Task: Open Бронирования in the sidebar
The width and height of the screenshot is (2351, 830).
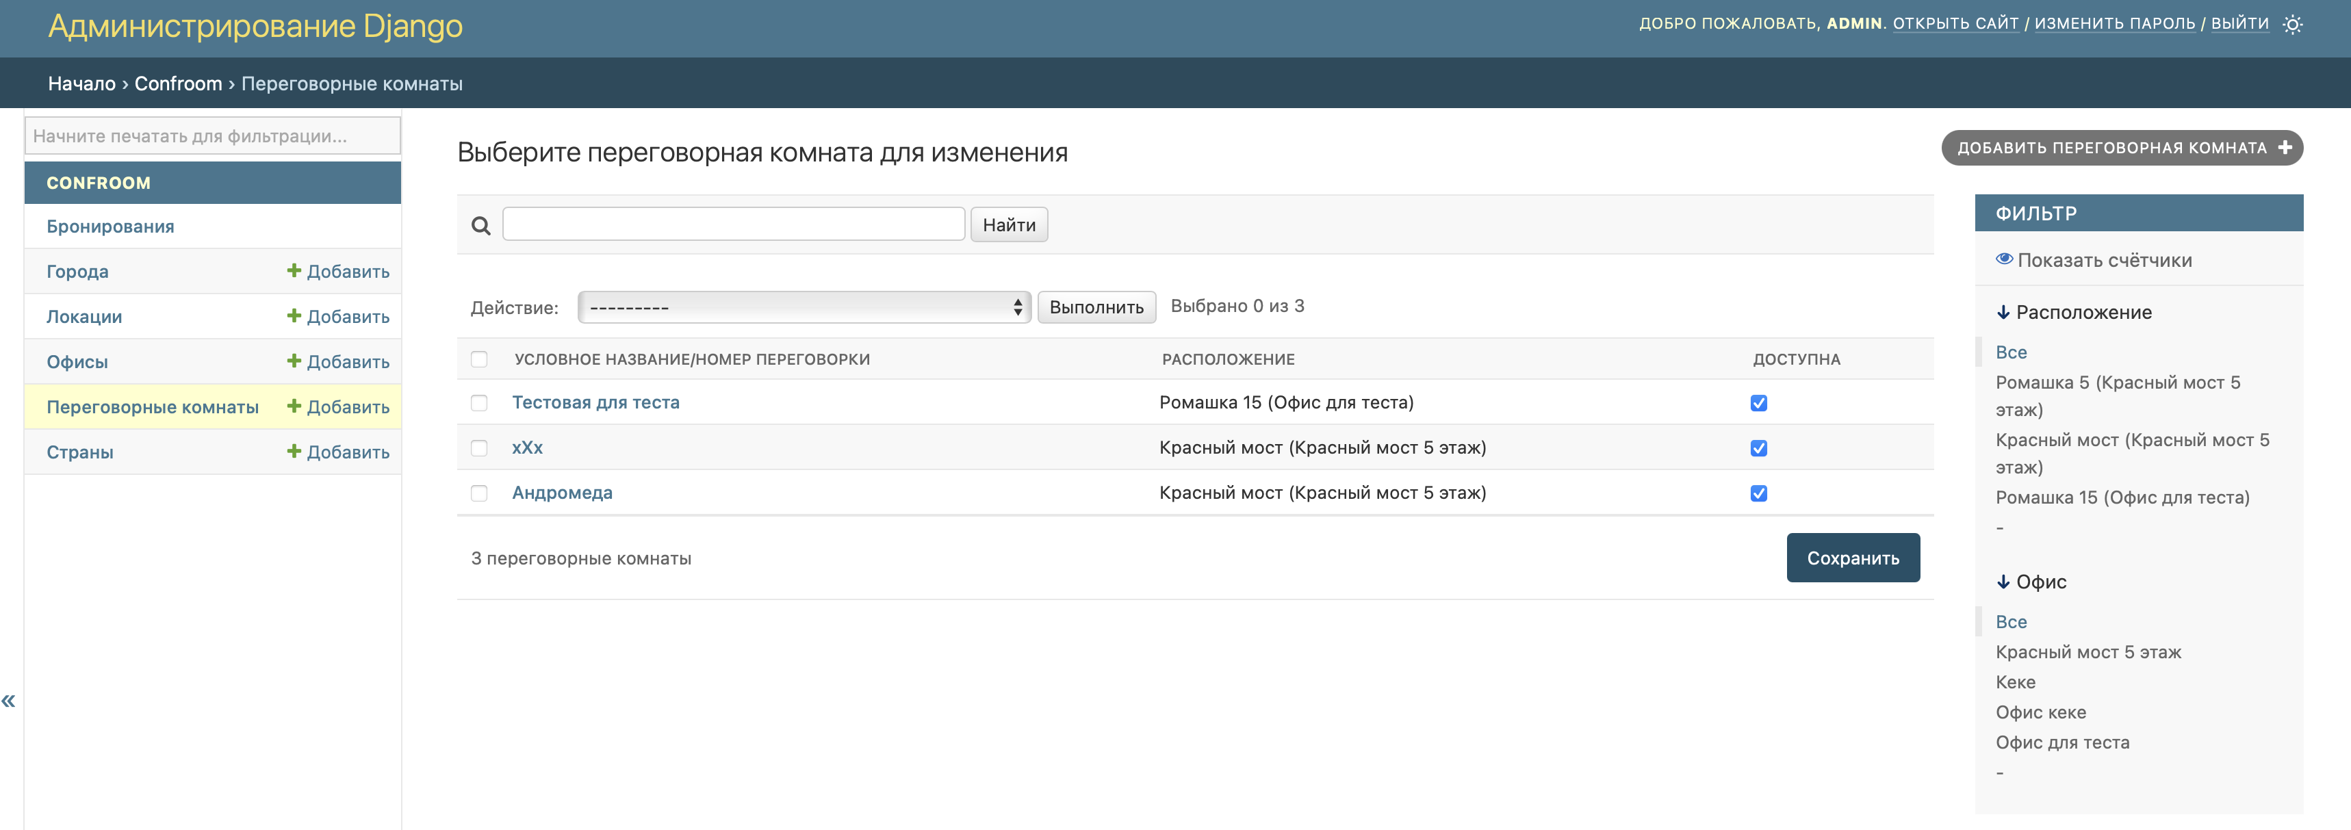Action: pos(110,226)
